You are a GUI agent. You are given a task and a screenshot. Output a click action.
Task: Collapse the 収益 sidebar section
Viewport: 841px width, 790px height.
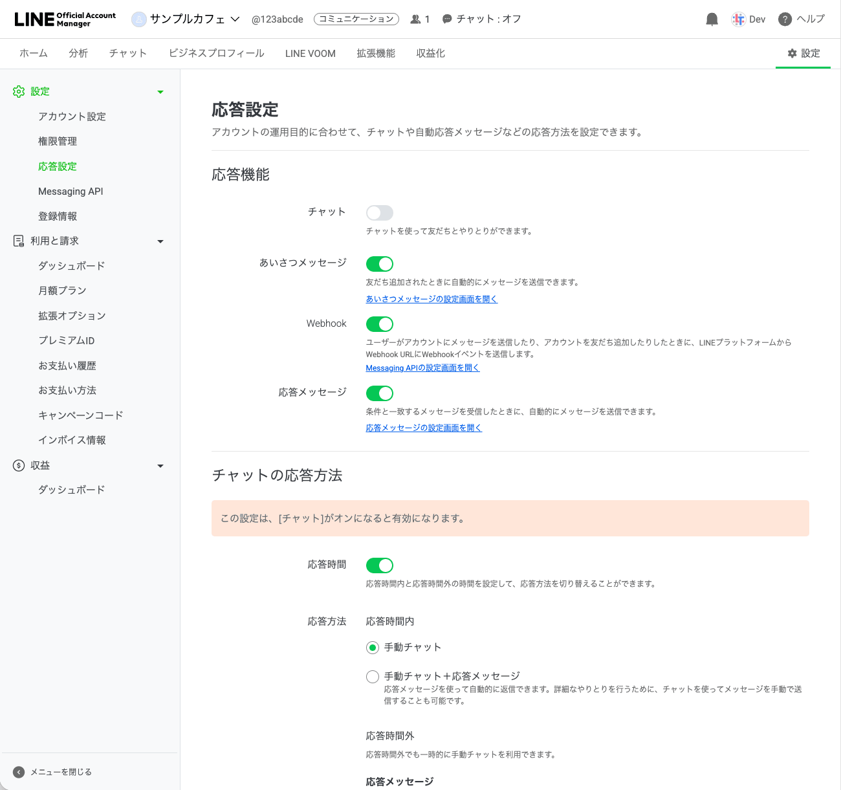tap(160, 466)
